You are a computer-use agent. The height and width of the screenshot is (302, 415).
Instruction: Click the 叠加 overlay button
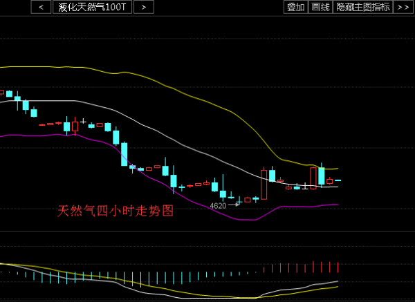tap(295, 7)
